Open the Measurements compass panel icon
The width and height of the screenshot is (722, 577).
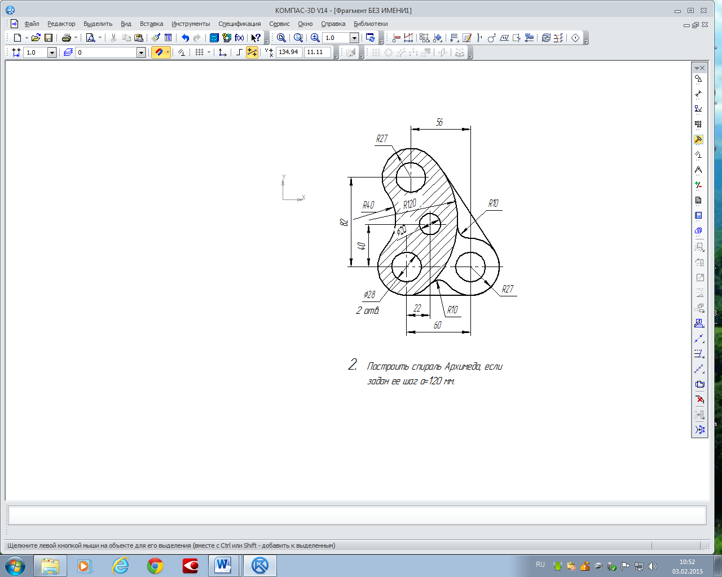(698, 170)
